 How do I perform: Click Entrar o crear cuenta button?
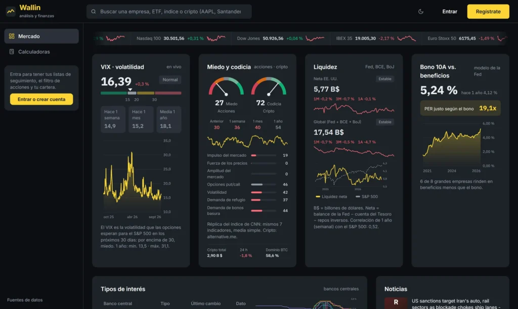pos(41,99)
